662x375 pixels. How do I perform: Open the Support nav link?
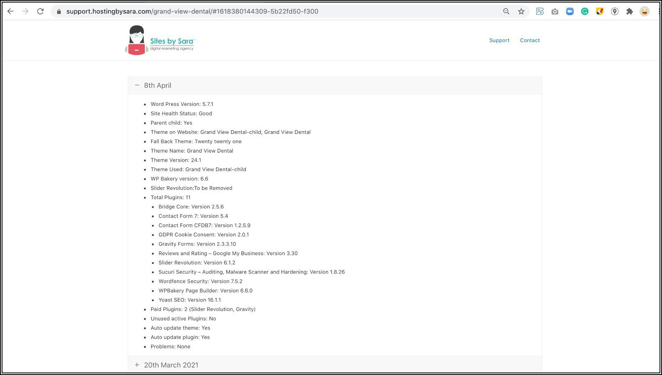(x=499, y=40)
